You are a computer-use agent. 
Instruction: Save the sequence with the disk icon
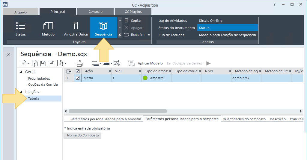tap(43, 63)
